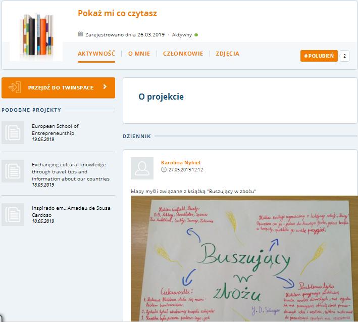Open Inspirado em...Amadeu de Sousa Cardoso project

(x=71, y=211)
